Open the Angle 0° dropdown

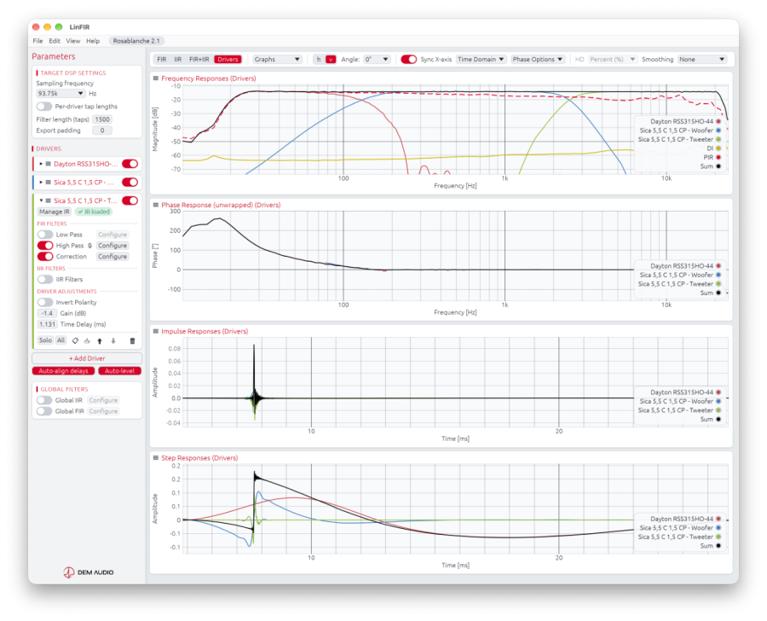point(377,59)
